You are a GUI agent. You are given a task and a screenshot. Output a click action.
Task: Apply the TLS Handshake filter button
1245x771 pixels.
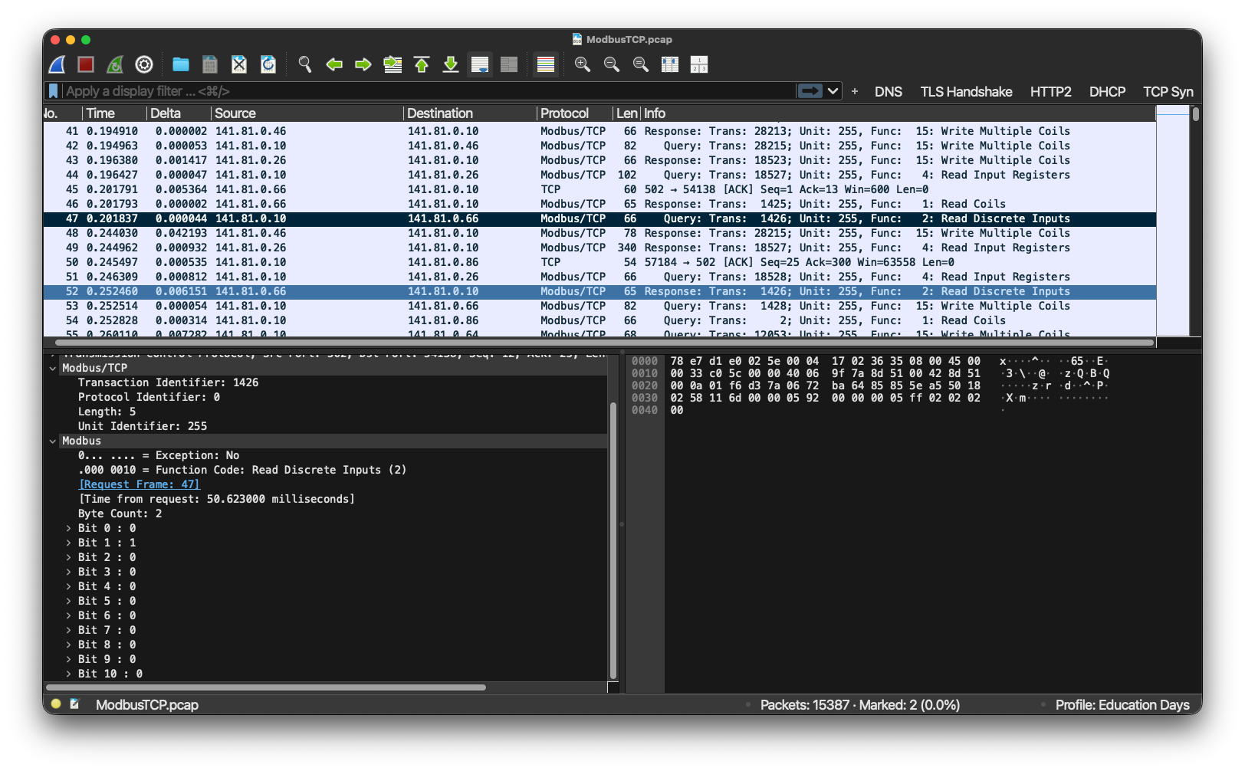tap(966, 92)
